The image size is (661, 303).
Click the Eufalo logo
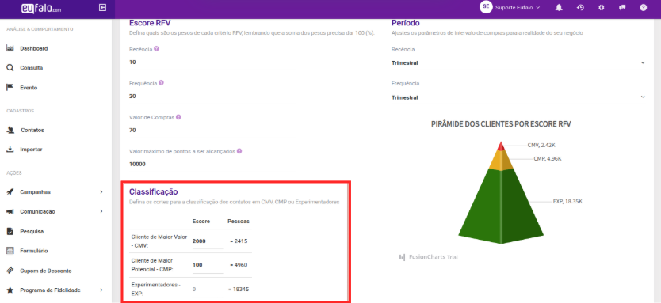coord(41,8)
